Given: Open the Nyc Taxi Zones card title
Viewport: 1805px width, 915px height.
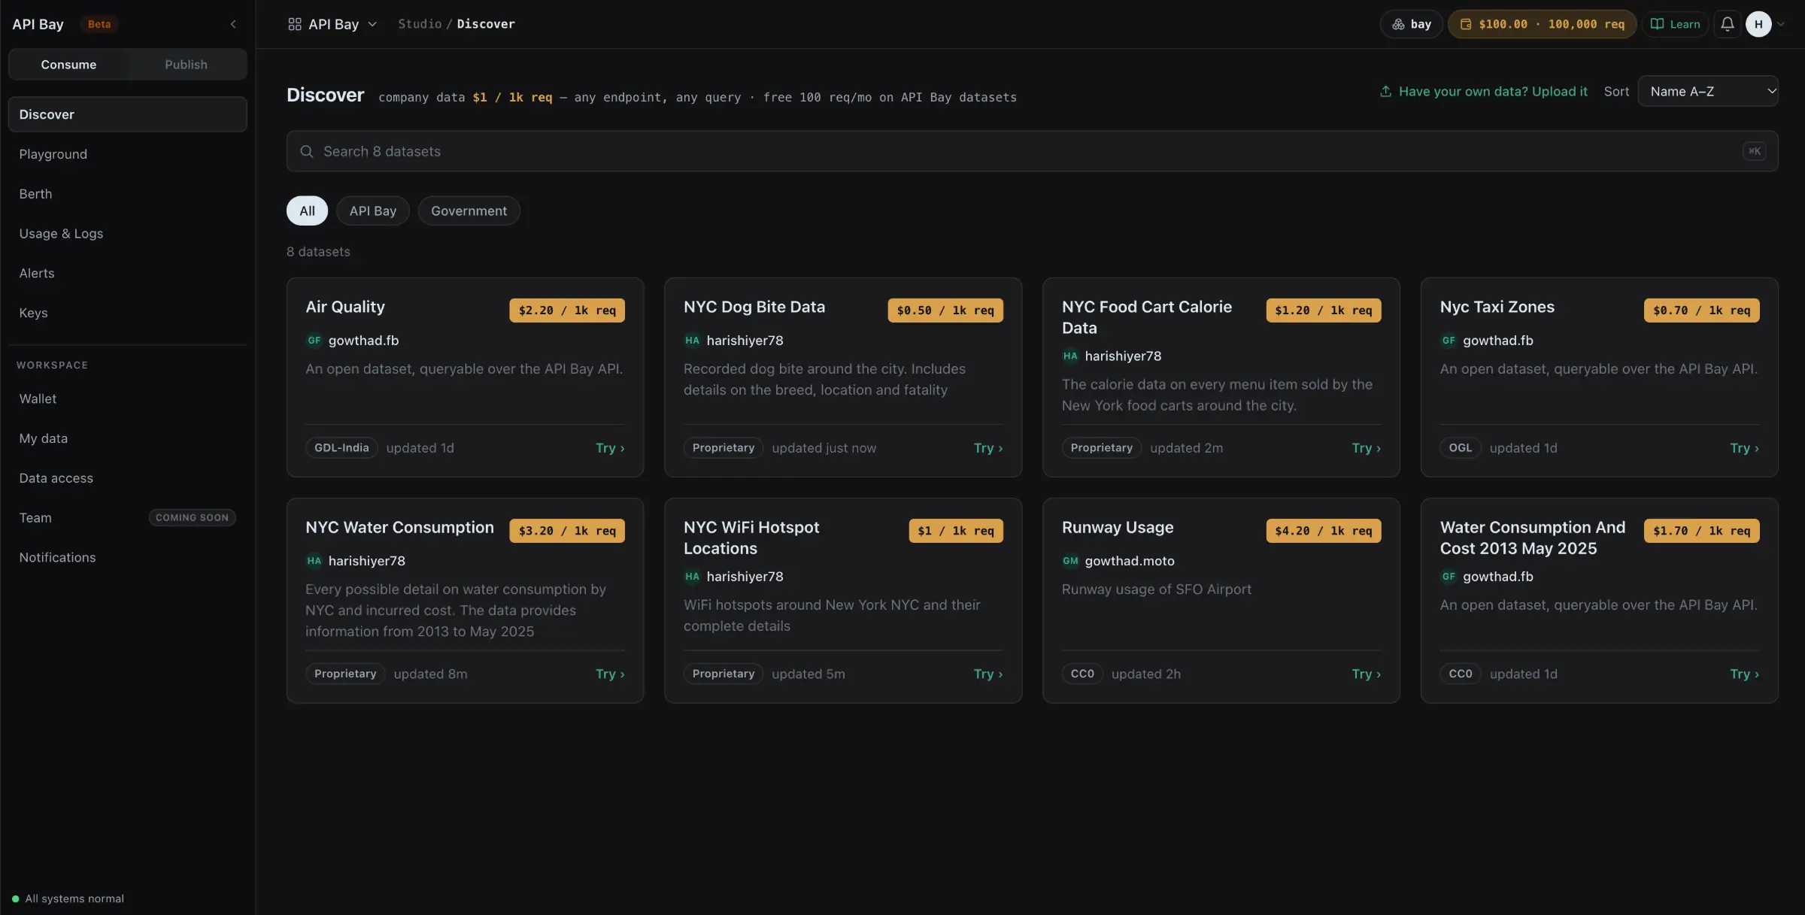Looking at the screenshot, I should (x=1497, y=307).
